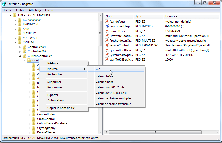The image size is (222, 143).
Task: Choose Copier le nom de clé
Action: click(63, 108)
